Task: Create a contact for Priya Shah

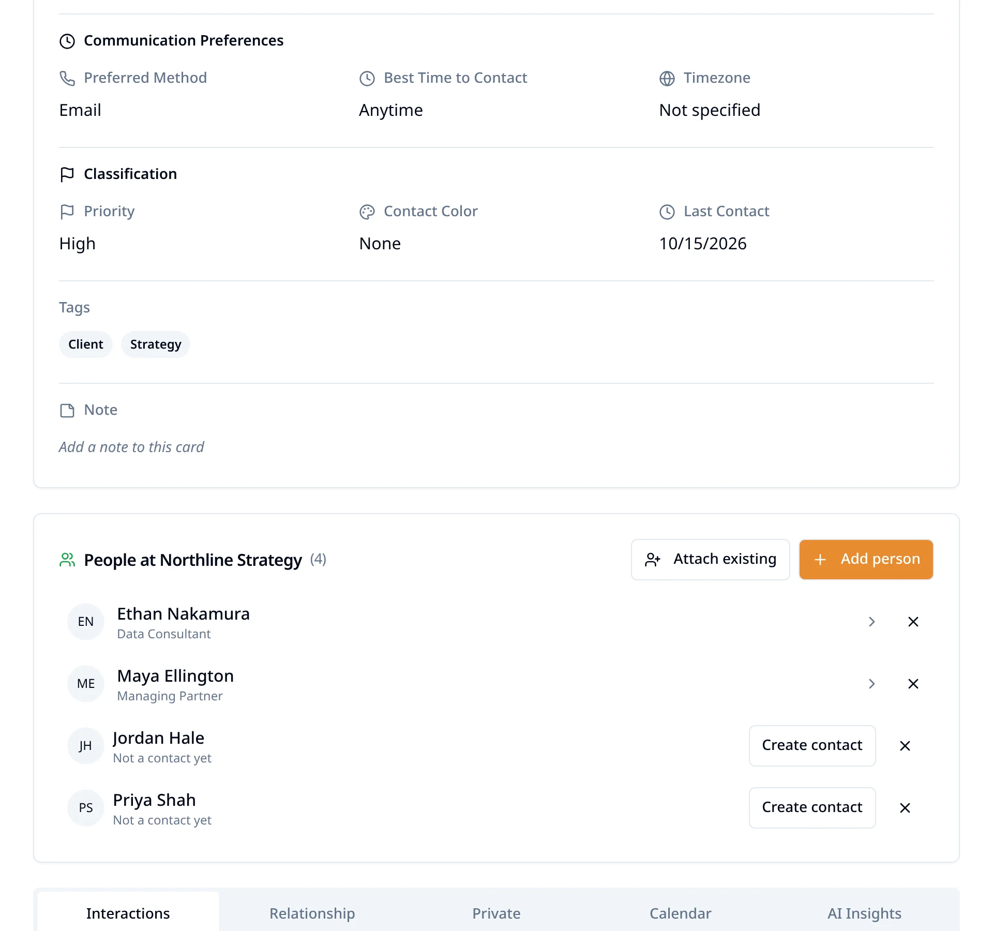Action: click(x=813, y=808)
